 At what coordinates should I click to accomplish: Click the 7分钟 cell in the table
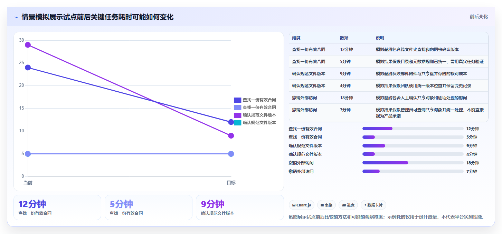click(x=345, y=110)
